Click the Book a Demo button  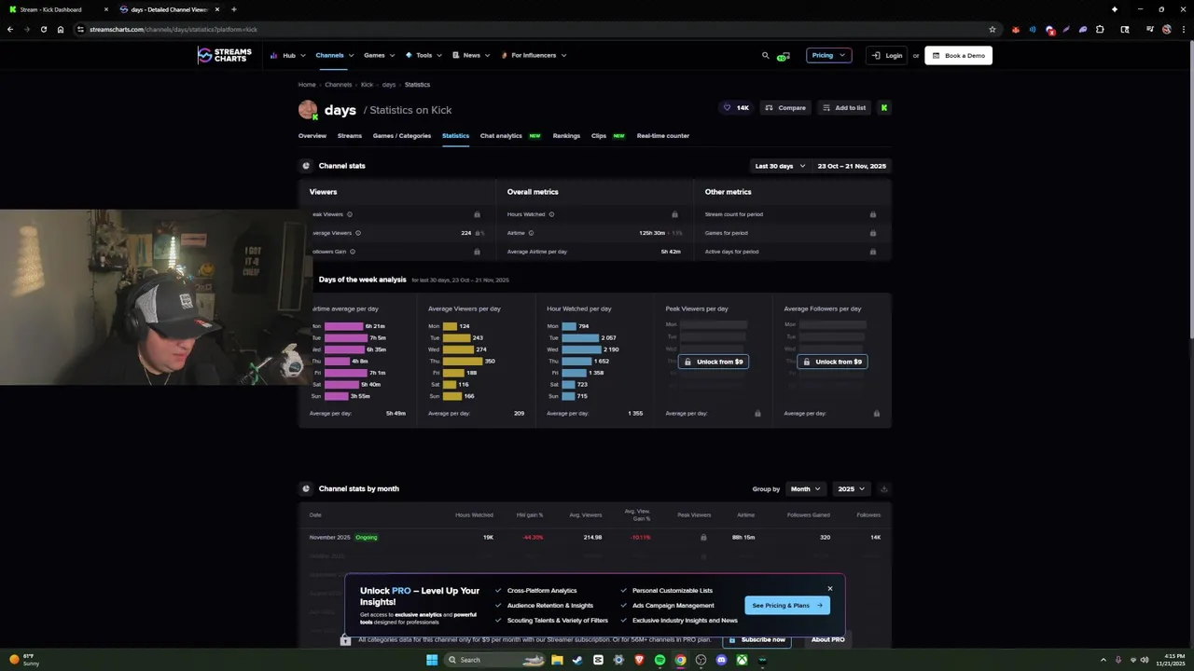958,55
